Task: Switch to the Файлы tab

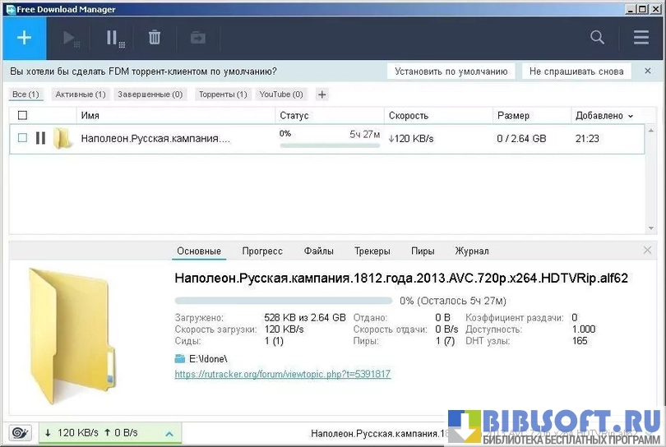Action: [318, 251]
